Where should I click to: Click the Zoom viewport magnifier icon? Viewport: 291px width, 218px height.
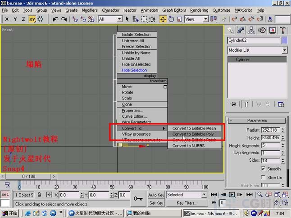click(260, 195)
